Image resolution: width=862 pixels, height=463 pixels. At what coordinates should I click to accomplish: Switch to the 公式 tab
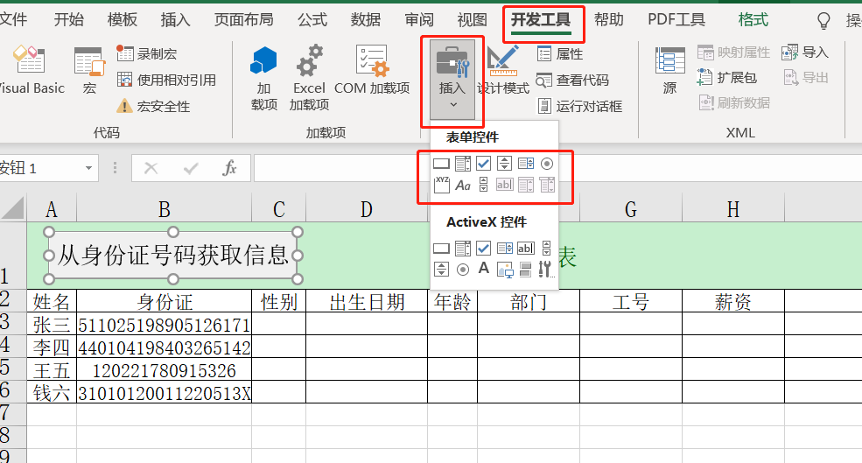(312, 20)
